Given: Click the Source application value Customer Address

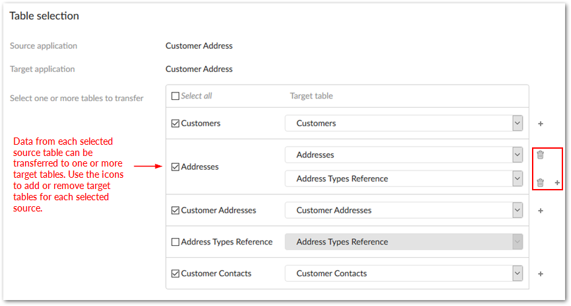Looking at the screenshot, I should tap(199, 46).
